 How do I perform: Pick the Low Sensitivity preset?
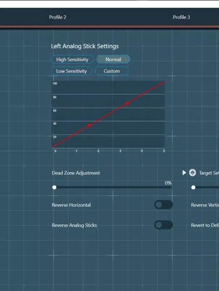pyautogui.click(x=72, y=71)
